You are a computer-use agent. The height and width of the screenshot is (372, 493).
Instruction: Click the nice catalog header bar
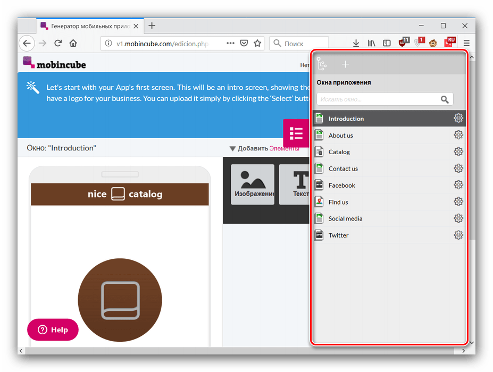click(x=120, y=194)
